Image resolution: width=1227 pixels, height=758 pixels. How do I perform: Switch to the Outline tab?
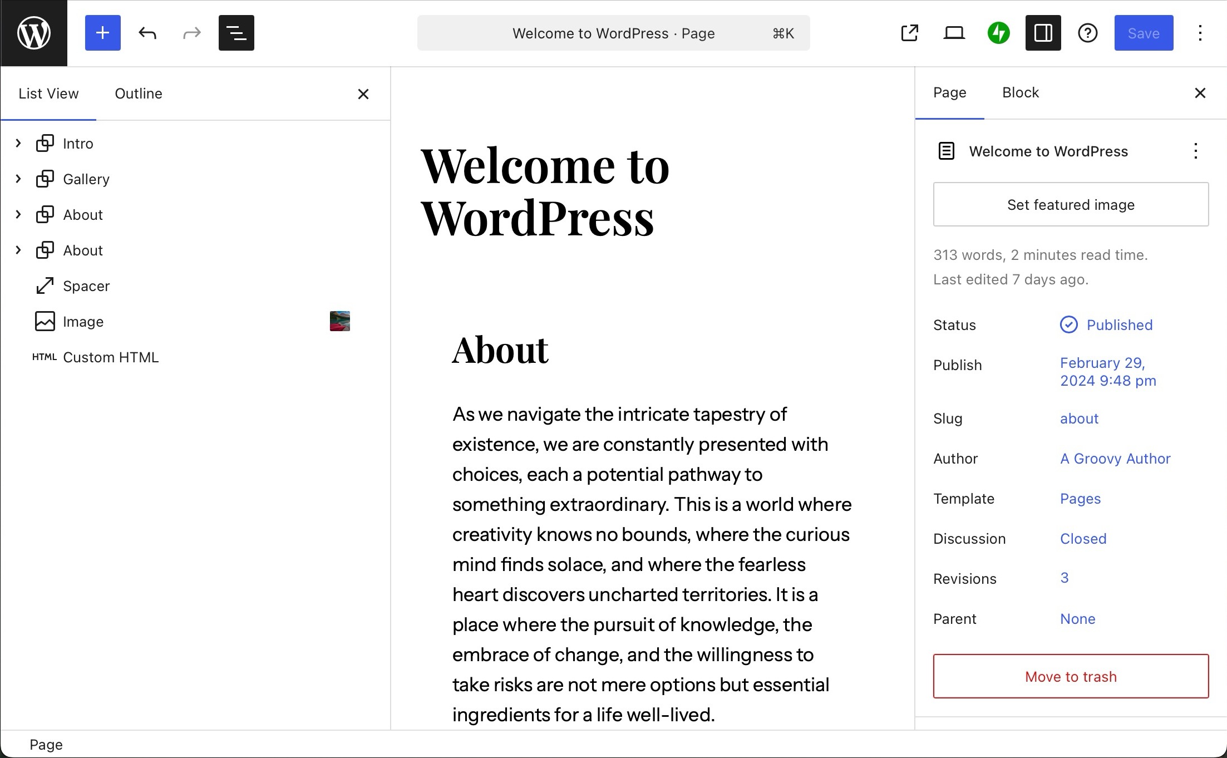point(139,93)
